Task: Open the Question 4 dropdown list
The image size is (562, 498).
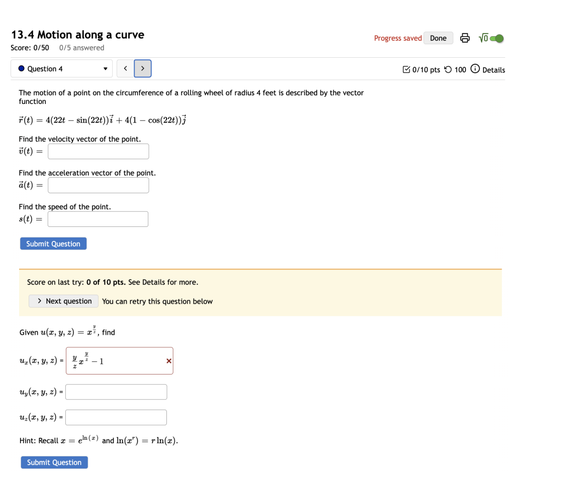Action: tap(105, 68)
